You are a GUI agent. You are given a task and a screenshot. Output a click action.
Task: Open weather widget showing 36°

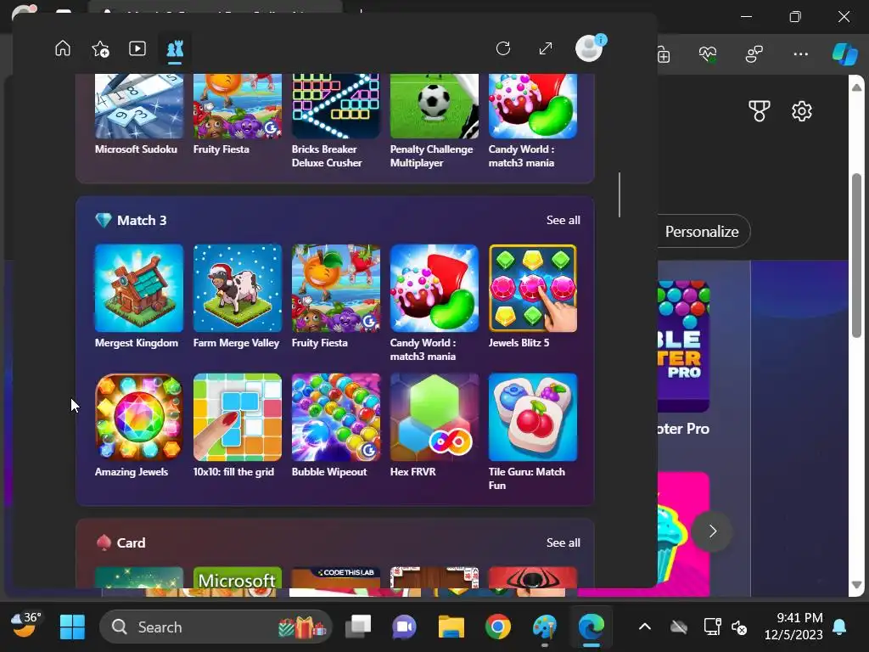[x=25, y=625]
